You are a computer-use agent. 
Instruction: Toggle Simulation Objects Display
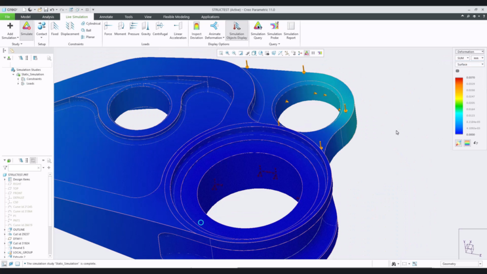point(236,30)
